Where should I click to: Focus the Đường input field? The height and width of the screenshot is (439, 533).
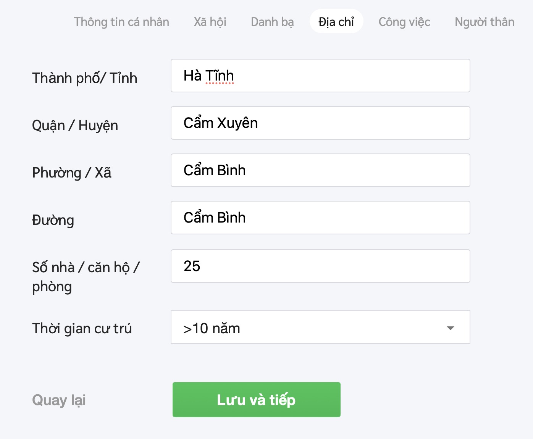click(x=320, y=218)
